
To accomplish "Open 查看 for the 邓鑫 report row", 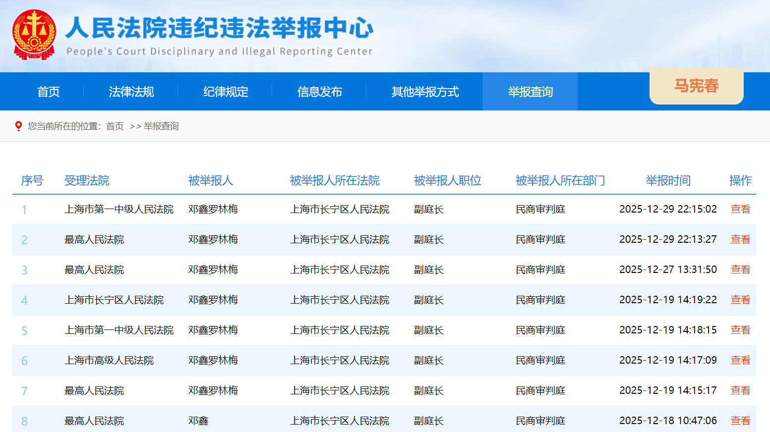I will click(x=740, y=421).
